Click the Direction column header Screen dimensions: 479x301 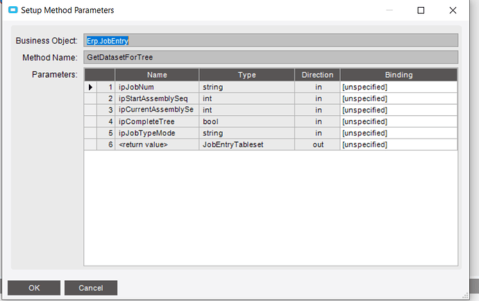point(317,75)
